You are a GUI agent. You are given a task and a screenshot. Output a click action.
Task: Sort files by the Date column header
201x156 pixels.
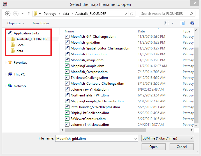(x=141, y=31)
